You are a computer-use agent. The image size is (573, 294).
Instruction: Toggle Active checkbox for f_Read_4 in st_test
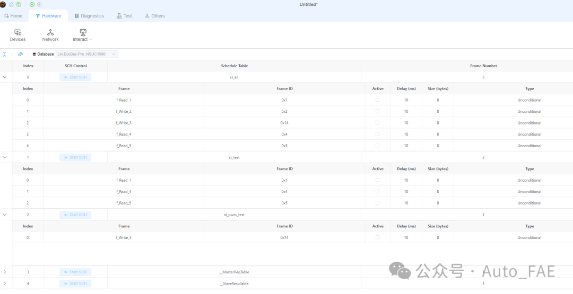click(x=378, y=191)
